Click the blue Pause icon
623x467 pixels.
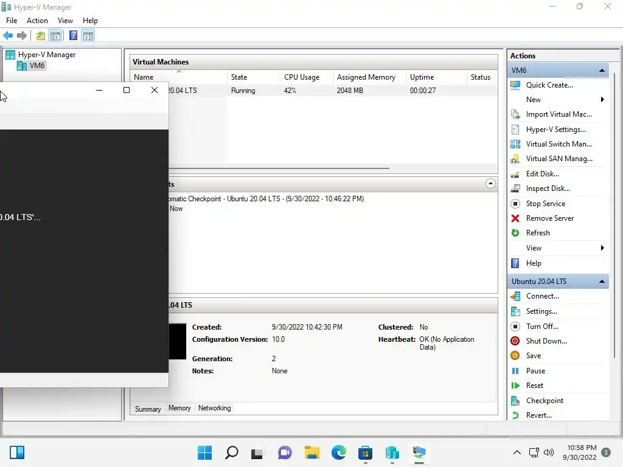click(x=515, y=371)
